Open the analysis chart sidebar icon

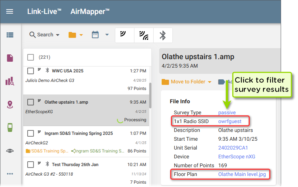pyautogui.click(x=10, y=81)
